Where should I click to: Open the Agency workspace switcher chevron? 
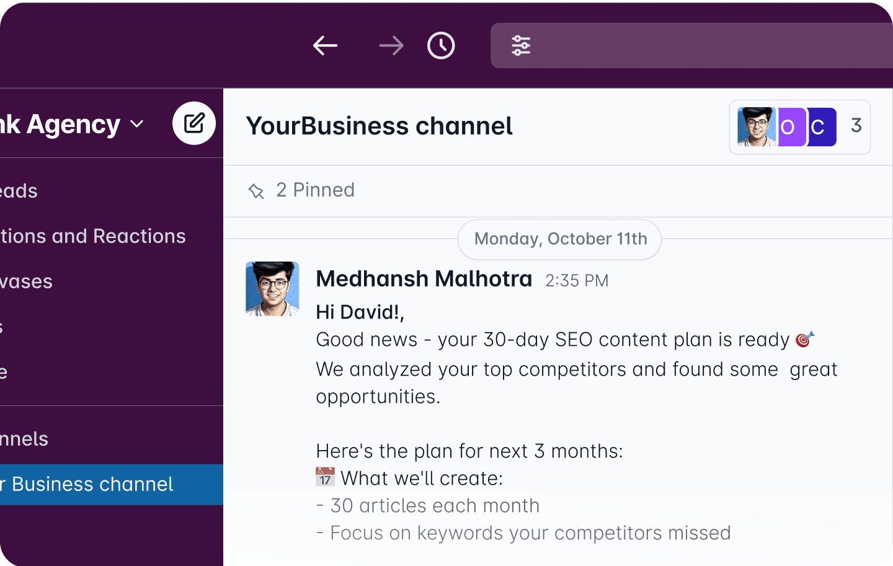[136, 126]
